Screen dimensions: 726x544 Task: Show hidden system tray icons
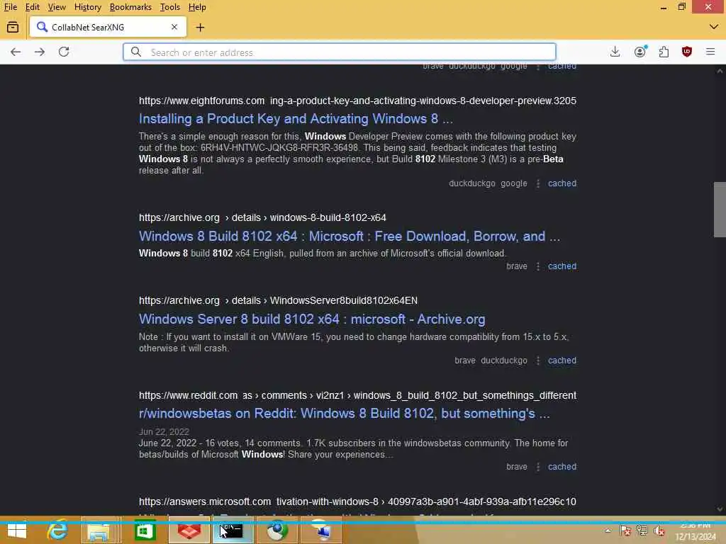point(608,531)
